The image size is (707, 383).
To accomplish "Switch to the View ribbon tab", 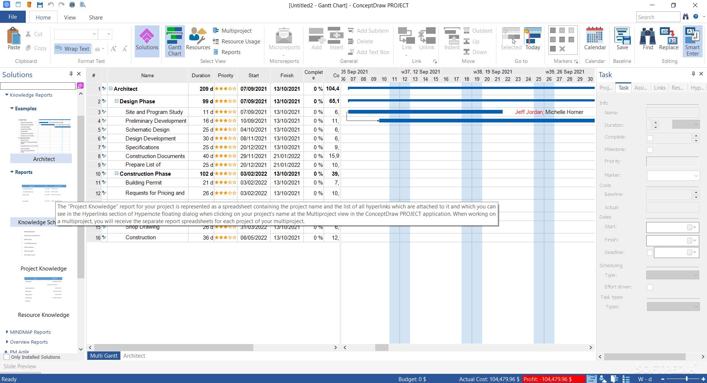I will [70, 18].
